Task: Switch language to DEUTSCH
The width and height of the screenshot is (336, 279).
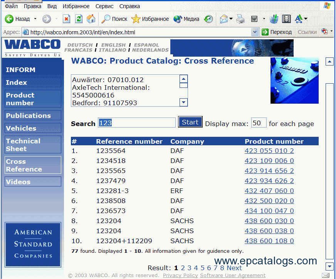Action: pyautogui.click(x=80, y=45)
